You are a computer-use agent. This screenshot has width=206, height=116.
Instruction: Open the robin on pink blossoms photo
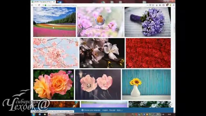pyautogui.click(x=100, y=22)
